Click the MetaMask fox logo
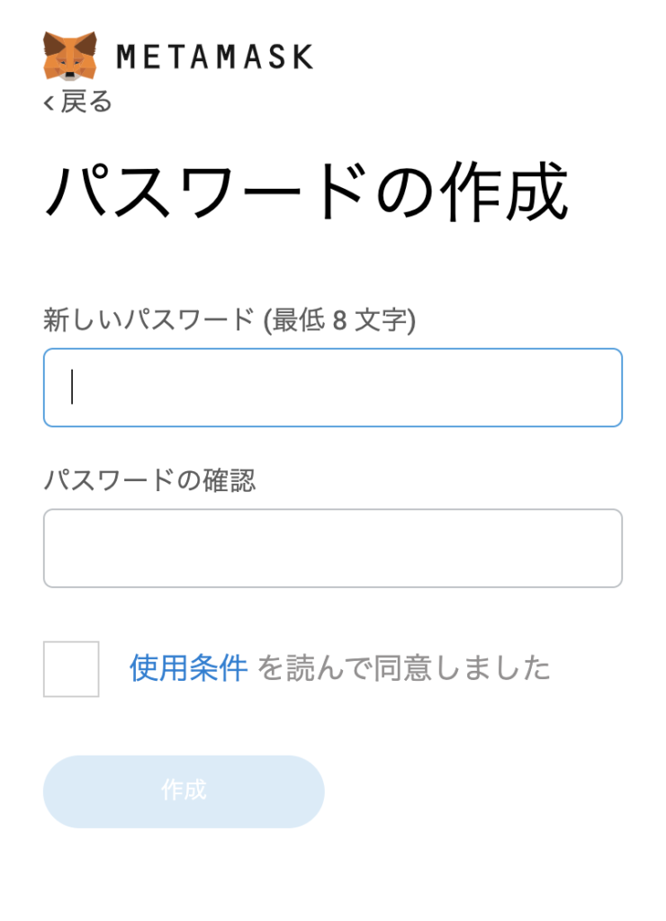 (x=70, y=56)
